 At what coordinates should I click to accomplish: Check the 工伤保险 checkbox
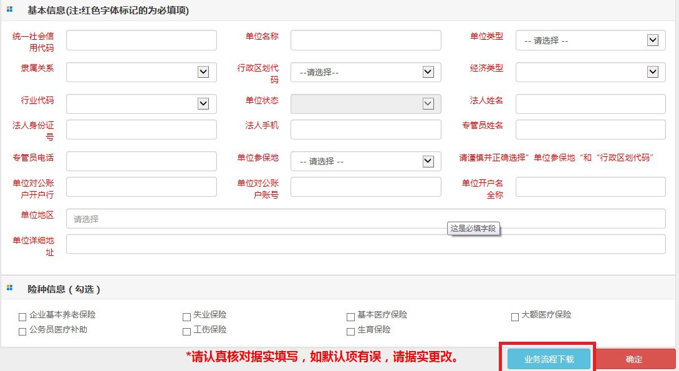click(x=186, y=331)
